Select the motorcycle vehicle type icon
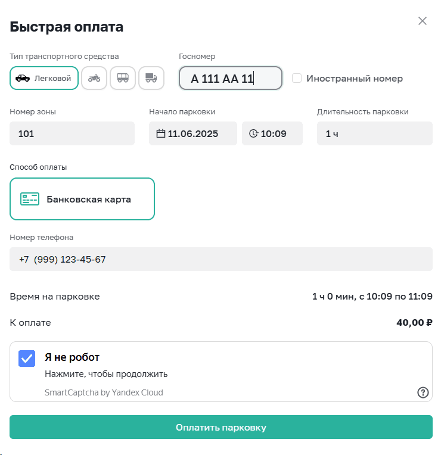 click(x=94, y=78)
